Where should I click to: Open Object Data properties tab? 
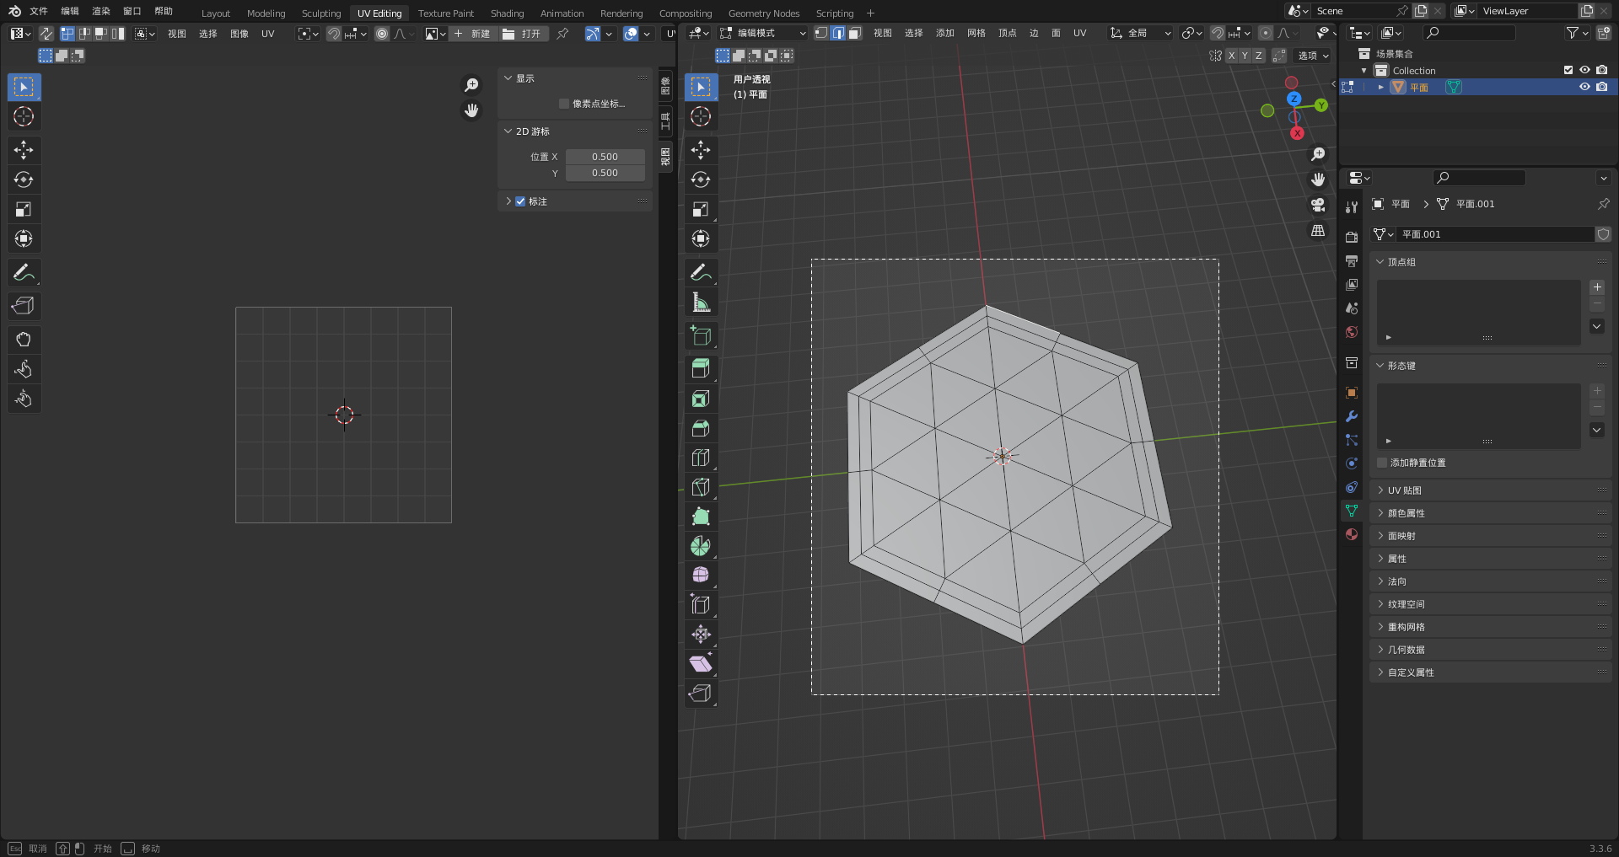pyautogui.click(x=1352, y=511)
